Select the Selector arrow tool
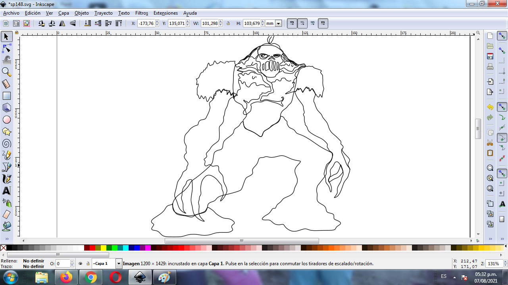 tap(6, 37)
